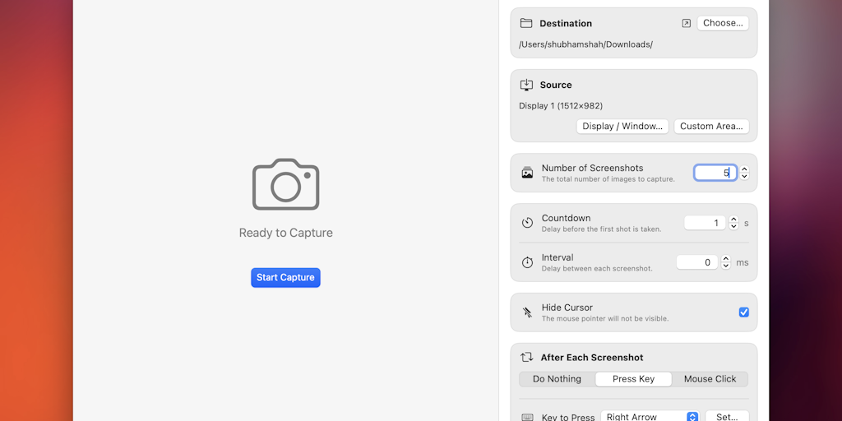Click the keyboard icon beside Key to Press
842x421 pixels.
click(527, 417)
